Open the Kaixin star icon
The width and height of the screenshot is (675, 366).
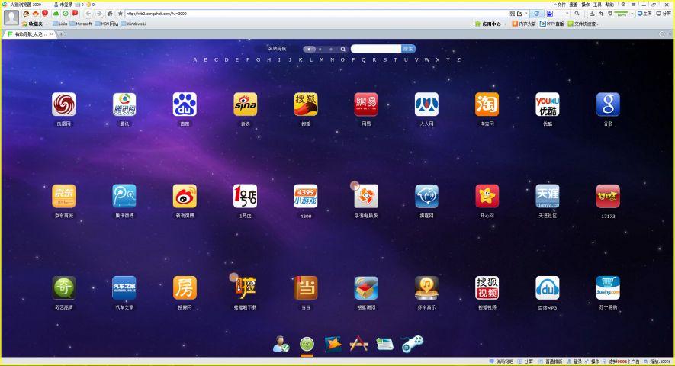[x=487, y=197]
